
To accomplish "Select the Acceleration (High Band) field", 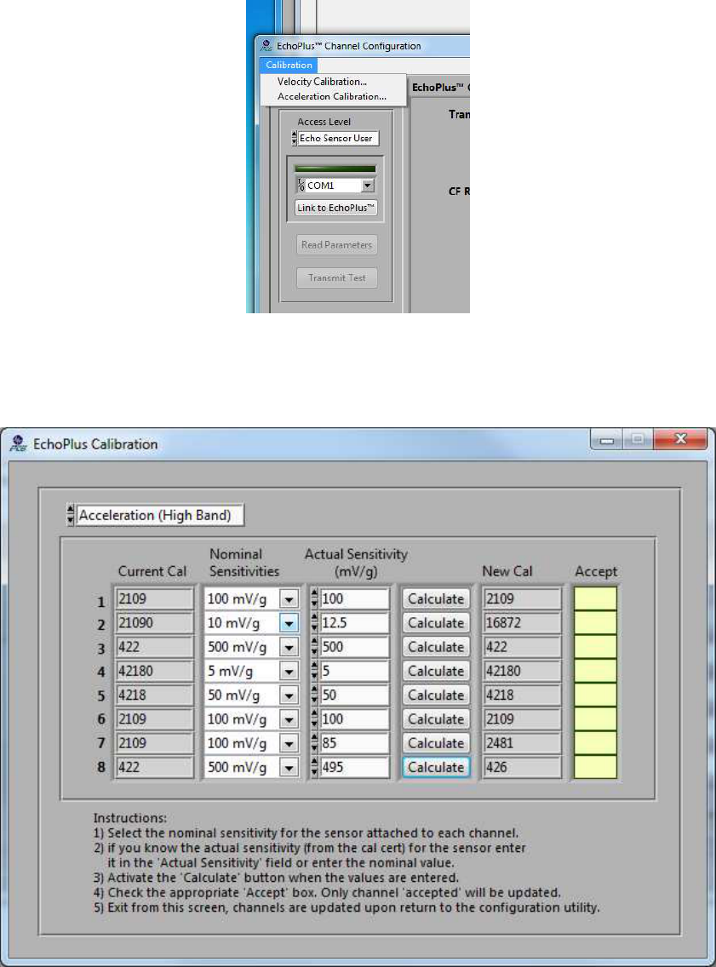I will (160, 515).
